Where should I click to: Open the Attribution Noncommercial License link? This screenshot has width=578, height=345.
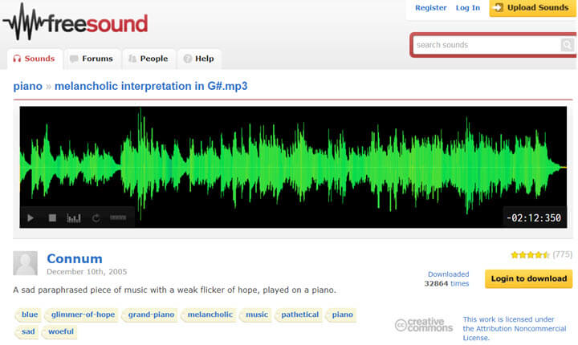515,328
